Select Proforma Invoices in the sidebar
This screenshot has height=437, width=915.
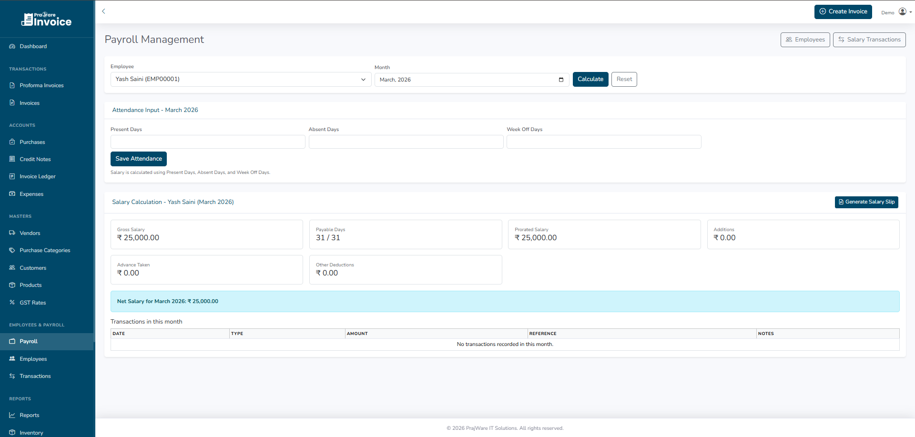[41, 85]
